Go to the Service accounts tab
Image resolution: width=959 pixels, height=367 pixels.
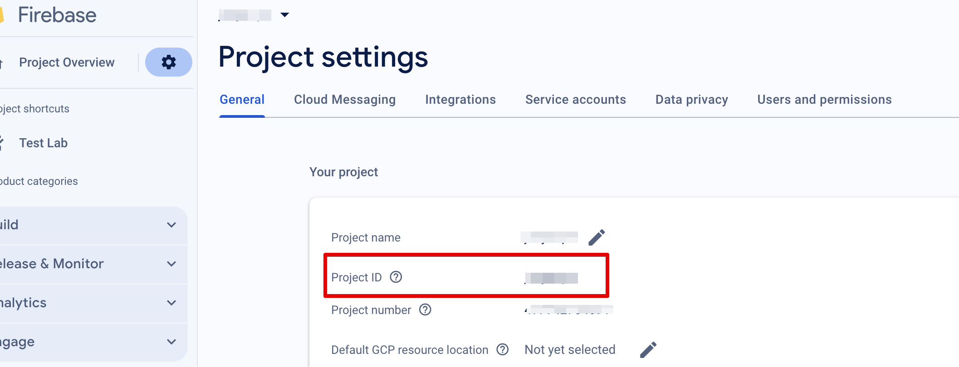[575, 100]
